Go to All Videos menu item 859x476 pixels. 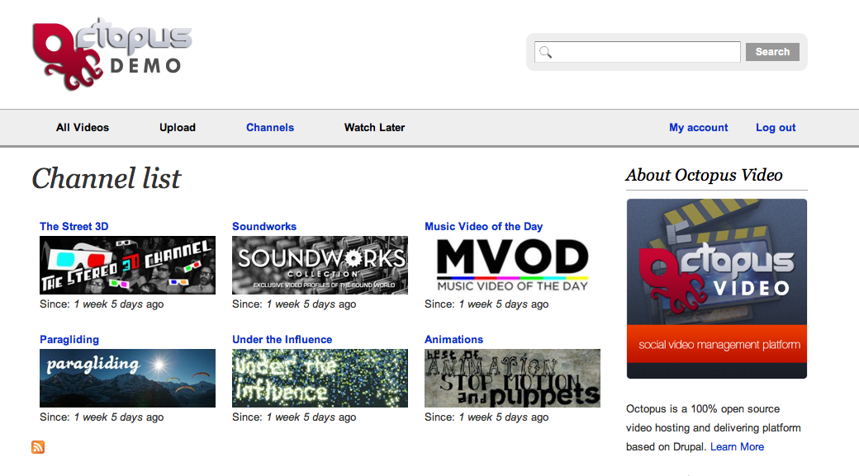pos(83,128)
